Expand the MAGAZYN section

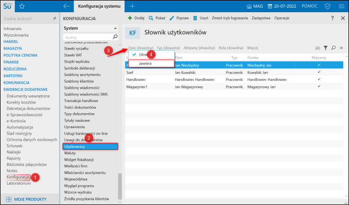[x=13, y=48]
